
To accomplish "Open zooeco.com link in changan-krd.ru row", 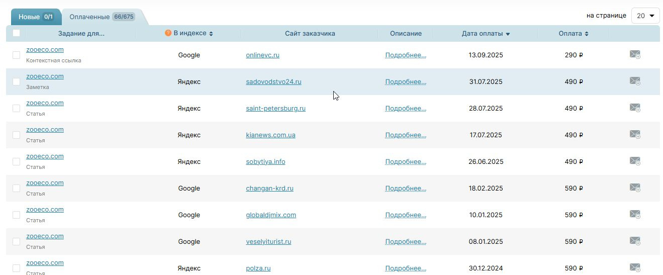I will 45,183.
